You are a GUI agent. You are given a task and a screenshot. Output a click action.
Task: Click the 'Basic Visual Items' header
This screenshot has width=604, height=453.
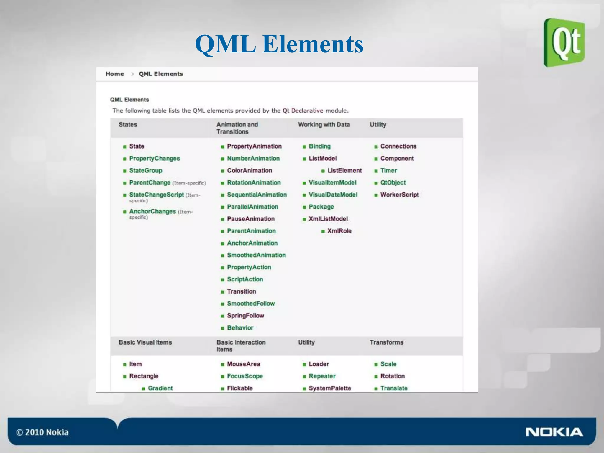coord(145,342)
